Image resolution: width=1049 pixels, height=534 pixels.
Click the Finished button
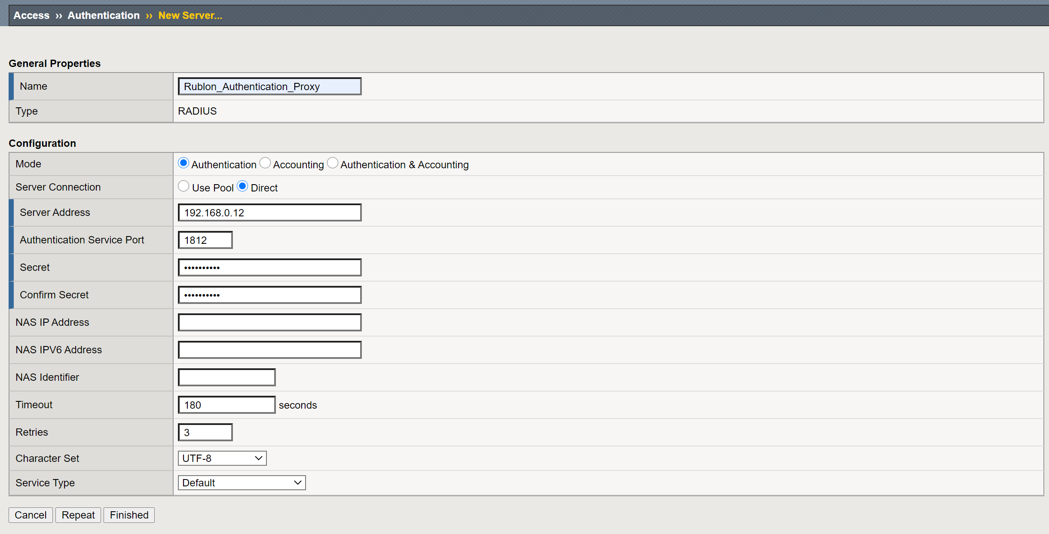[x=129, y=515]
